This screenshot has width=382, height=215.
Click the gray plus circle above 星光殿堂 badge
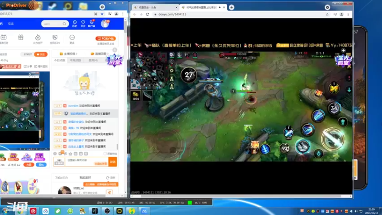[x=115, y=50]
